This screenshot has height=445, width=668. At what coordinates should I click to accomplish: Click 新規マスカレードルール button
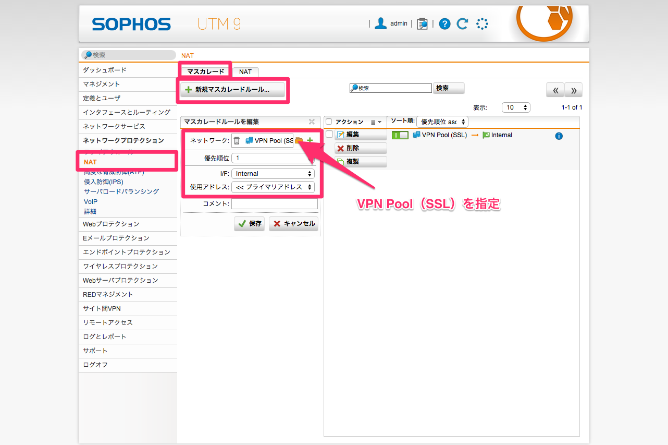233,90
